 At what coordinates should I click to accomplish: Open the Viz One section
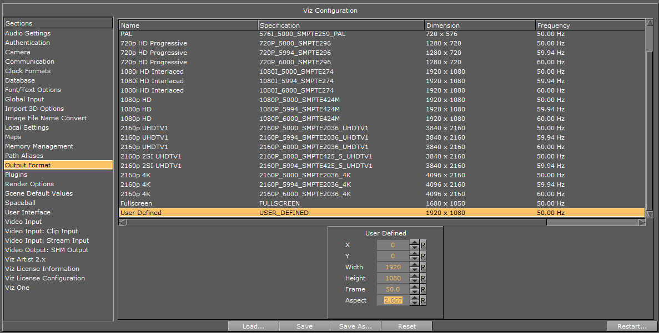pos(58,288)
